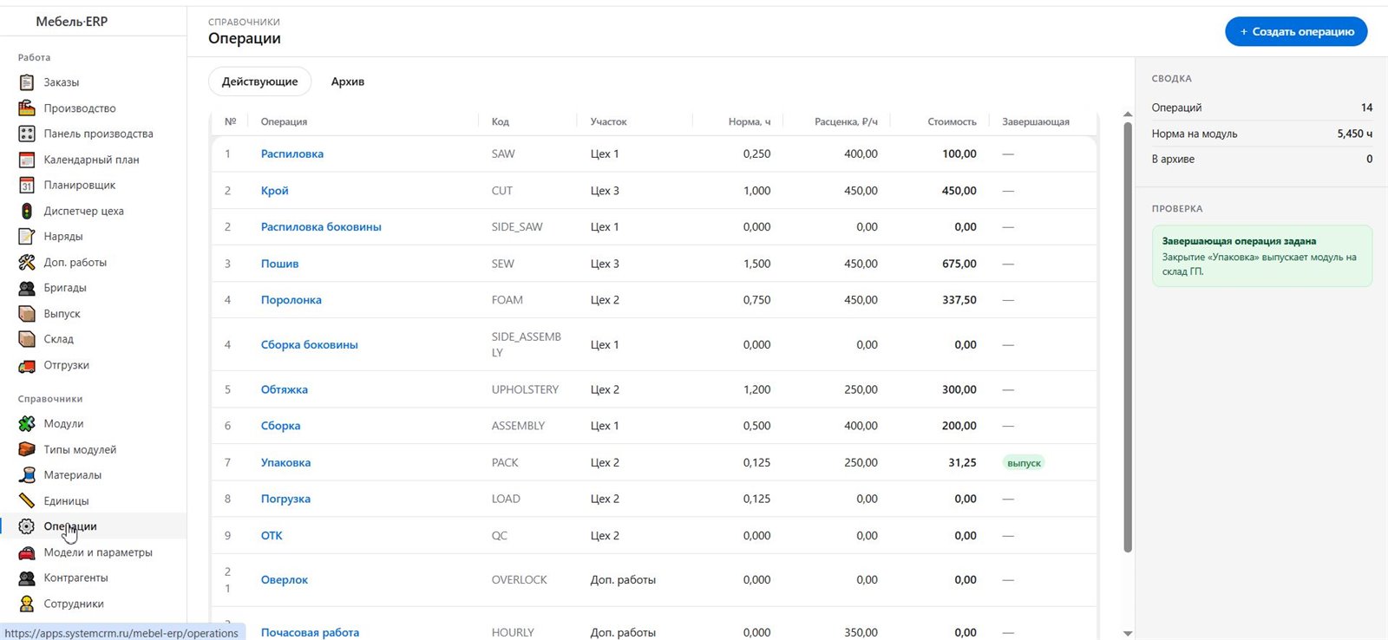Switch to the Действующие tab
The height and width of the screenshot is (640, 1388).
tap(259, 82)
